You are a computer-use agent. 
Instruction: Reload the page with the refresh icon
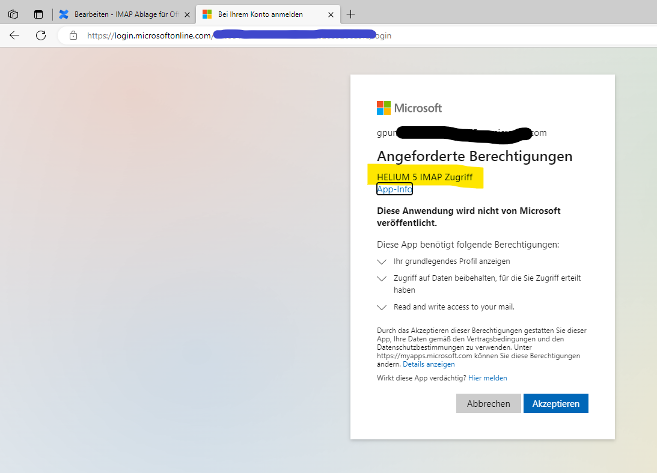tap(41, 35)
